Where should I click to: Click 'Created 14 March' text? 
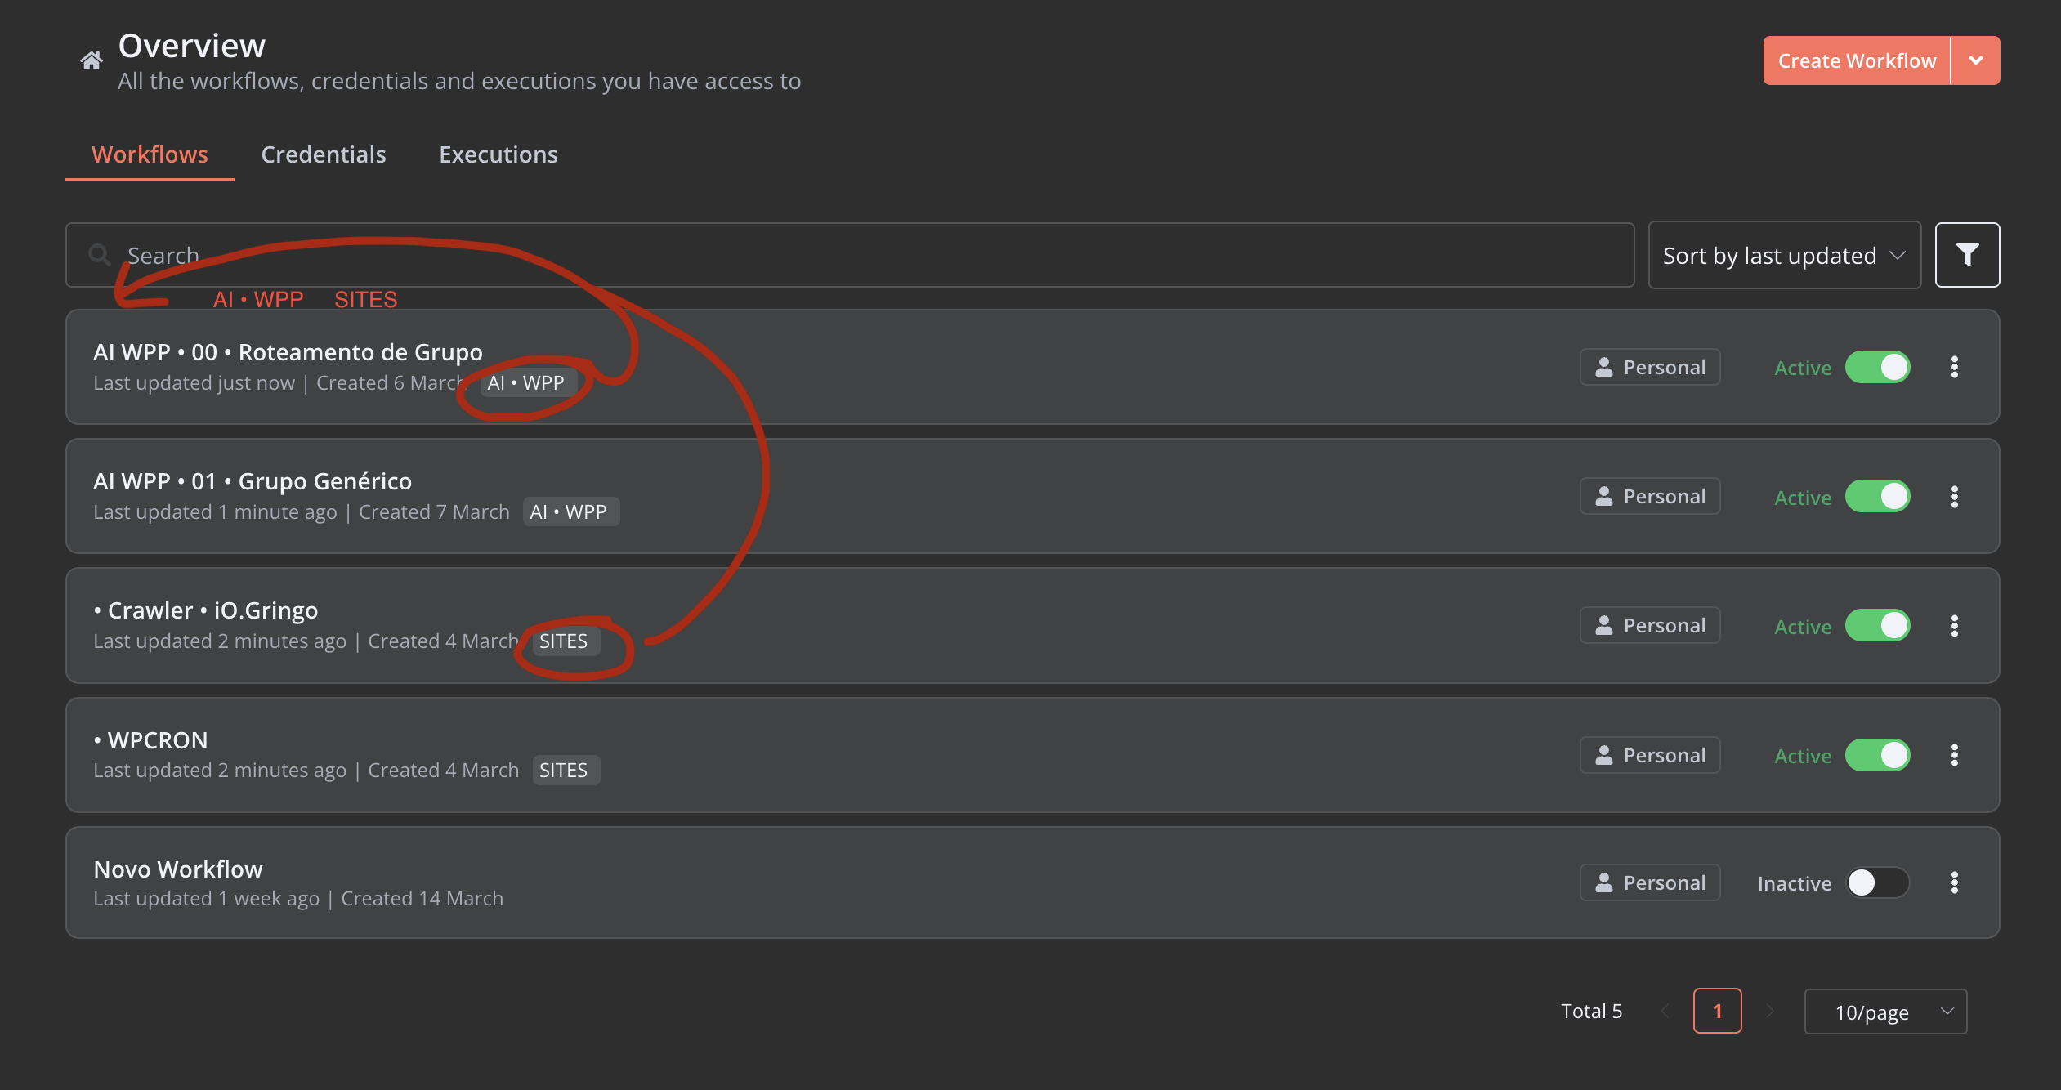pos(422,899)
